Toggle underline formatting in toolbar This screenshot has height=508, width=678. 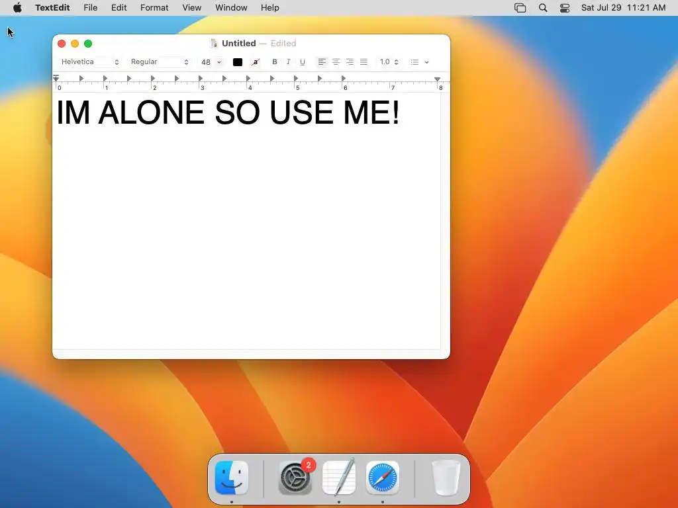pyautogui.click(x=302, y=62)
